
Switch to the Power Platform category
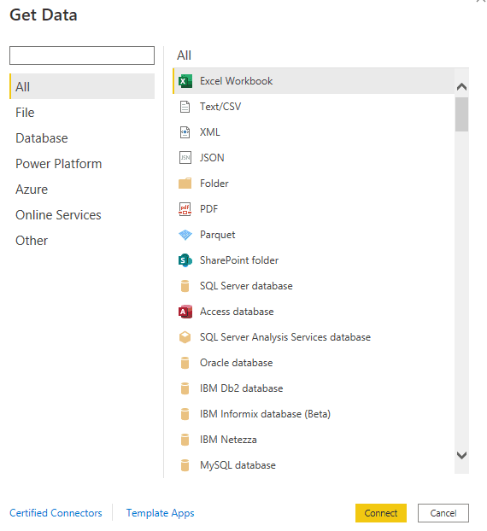[82, 164]
